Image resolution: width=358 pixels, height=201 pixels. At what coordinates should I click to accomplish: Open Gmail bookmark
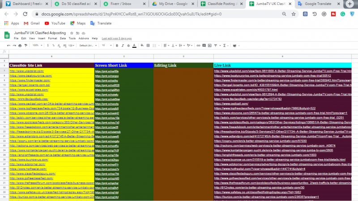pos(32,23)
